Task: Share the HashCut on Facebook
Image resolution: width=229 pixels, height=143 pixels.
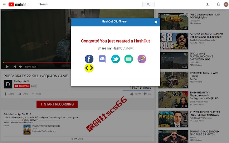Action: click(89, 59)
